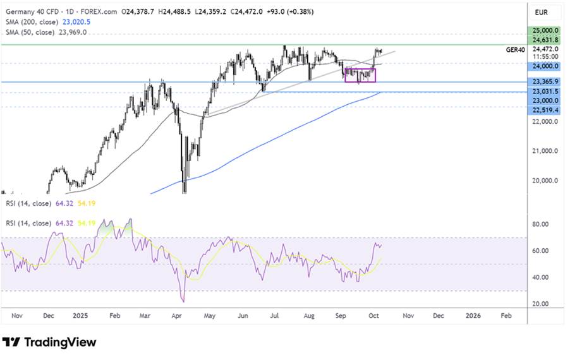The height and width of the screenshot is (360, 570).
Task: Click the Oct label on time axis
Action: coord(373,313)
